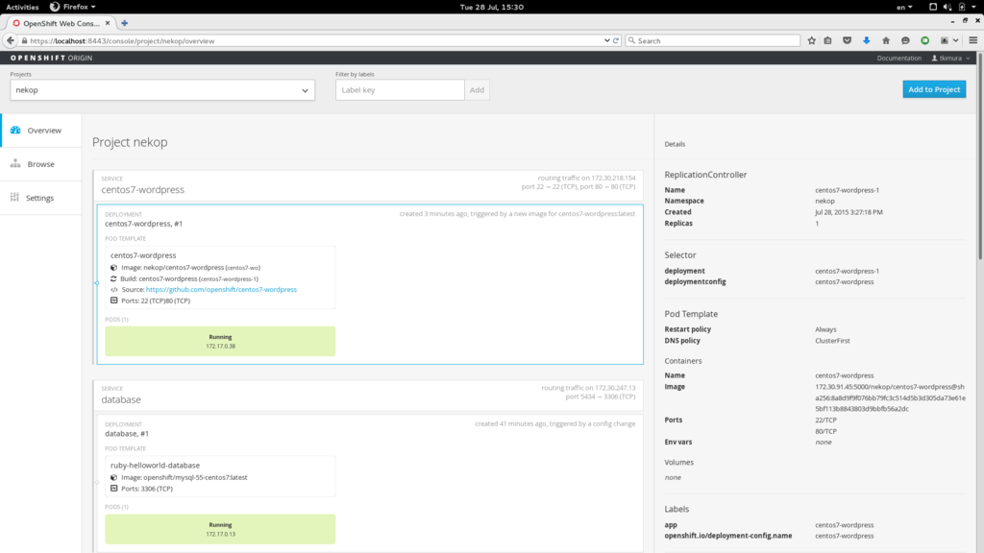This screenshot has height=553, width=984.
Task: Click the ruby-helloworld-database template name
Action: (155, 466)
